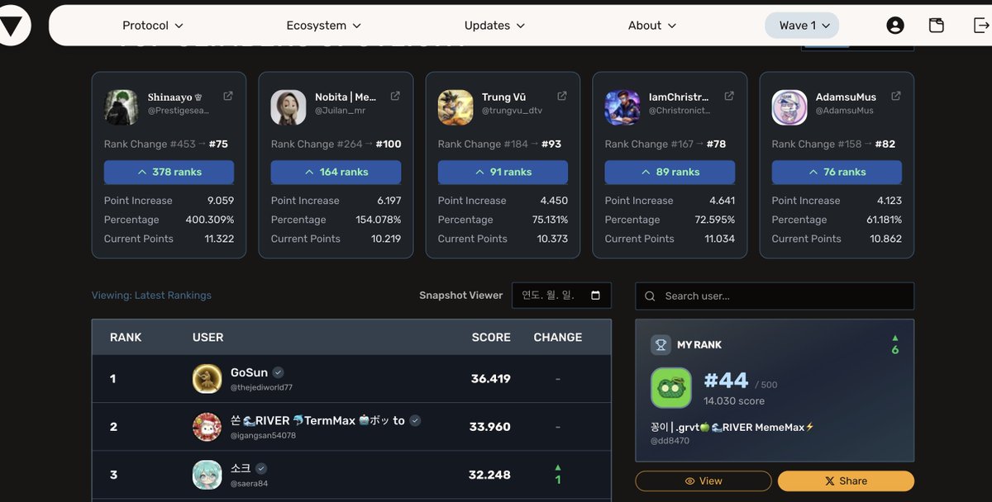
Task: Click the @Prestigesea handle on Shinaayo card
Action: tap(179, 111)
